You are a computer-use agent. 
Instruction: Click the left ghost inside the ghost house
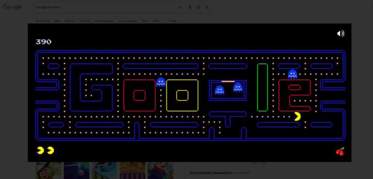pos(219,90)
